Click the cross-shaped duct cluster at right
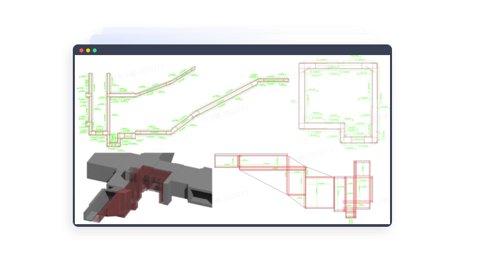 (358, 188)
